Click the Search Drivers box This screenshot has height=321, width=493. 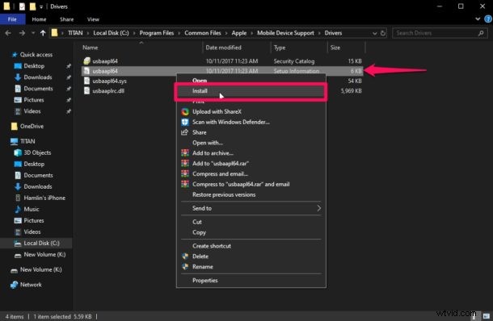pos(440,33)
